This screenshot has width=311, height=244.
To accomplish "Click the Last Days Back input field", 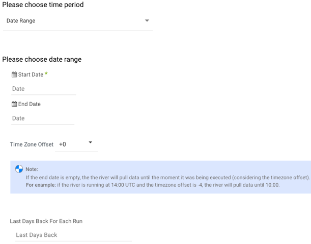I will pos(73,235).
